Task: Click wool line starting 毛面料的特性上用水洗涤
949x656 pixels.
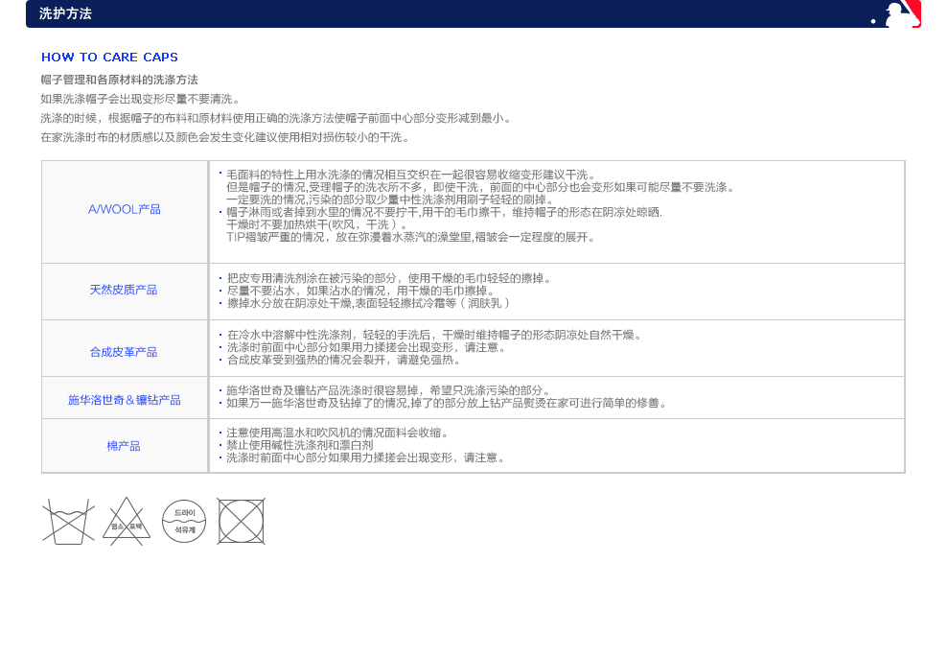Action: coord(411,176)
